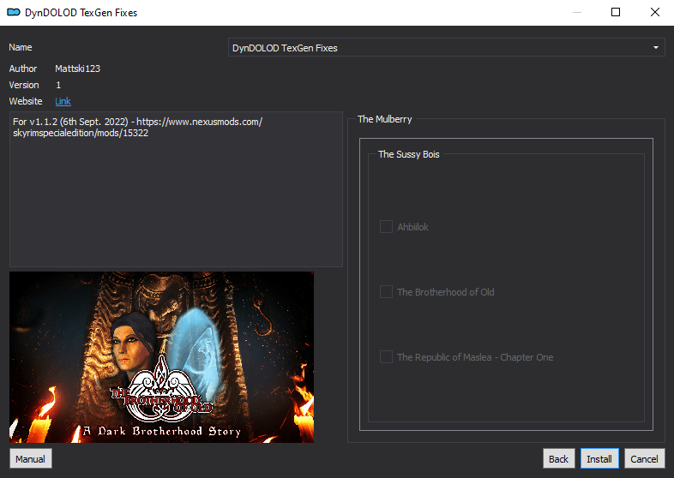The image size is (674, 478).
Task: Select the author name Mattski123
Action: [x=78, y=69]
